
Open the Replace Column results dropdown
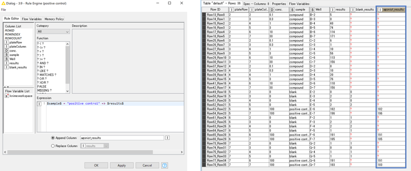[95, 146]
